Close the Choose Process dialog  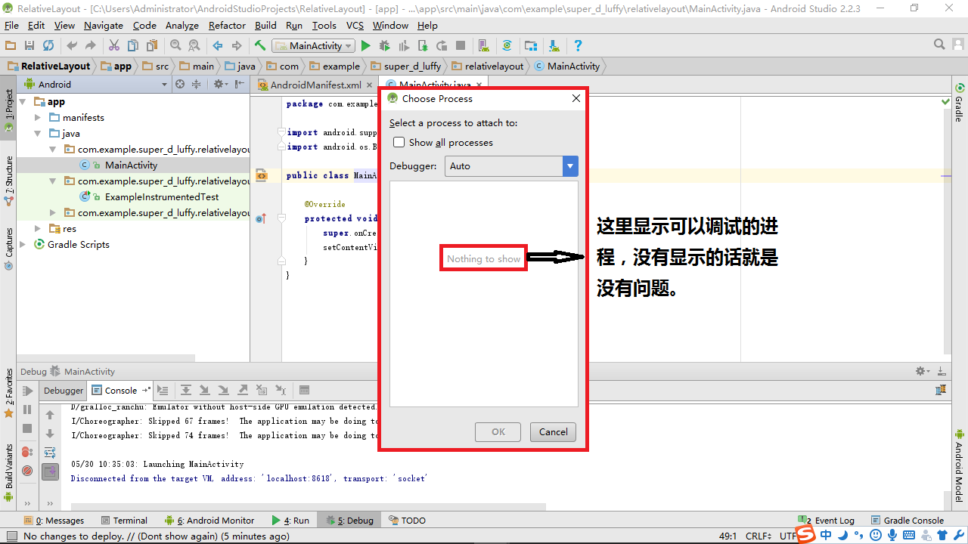(576, 98)
